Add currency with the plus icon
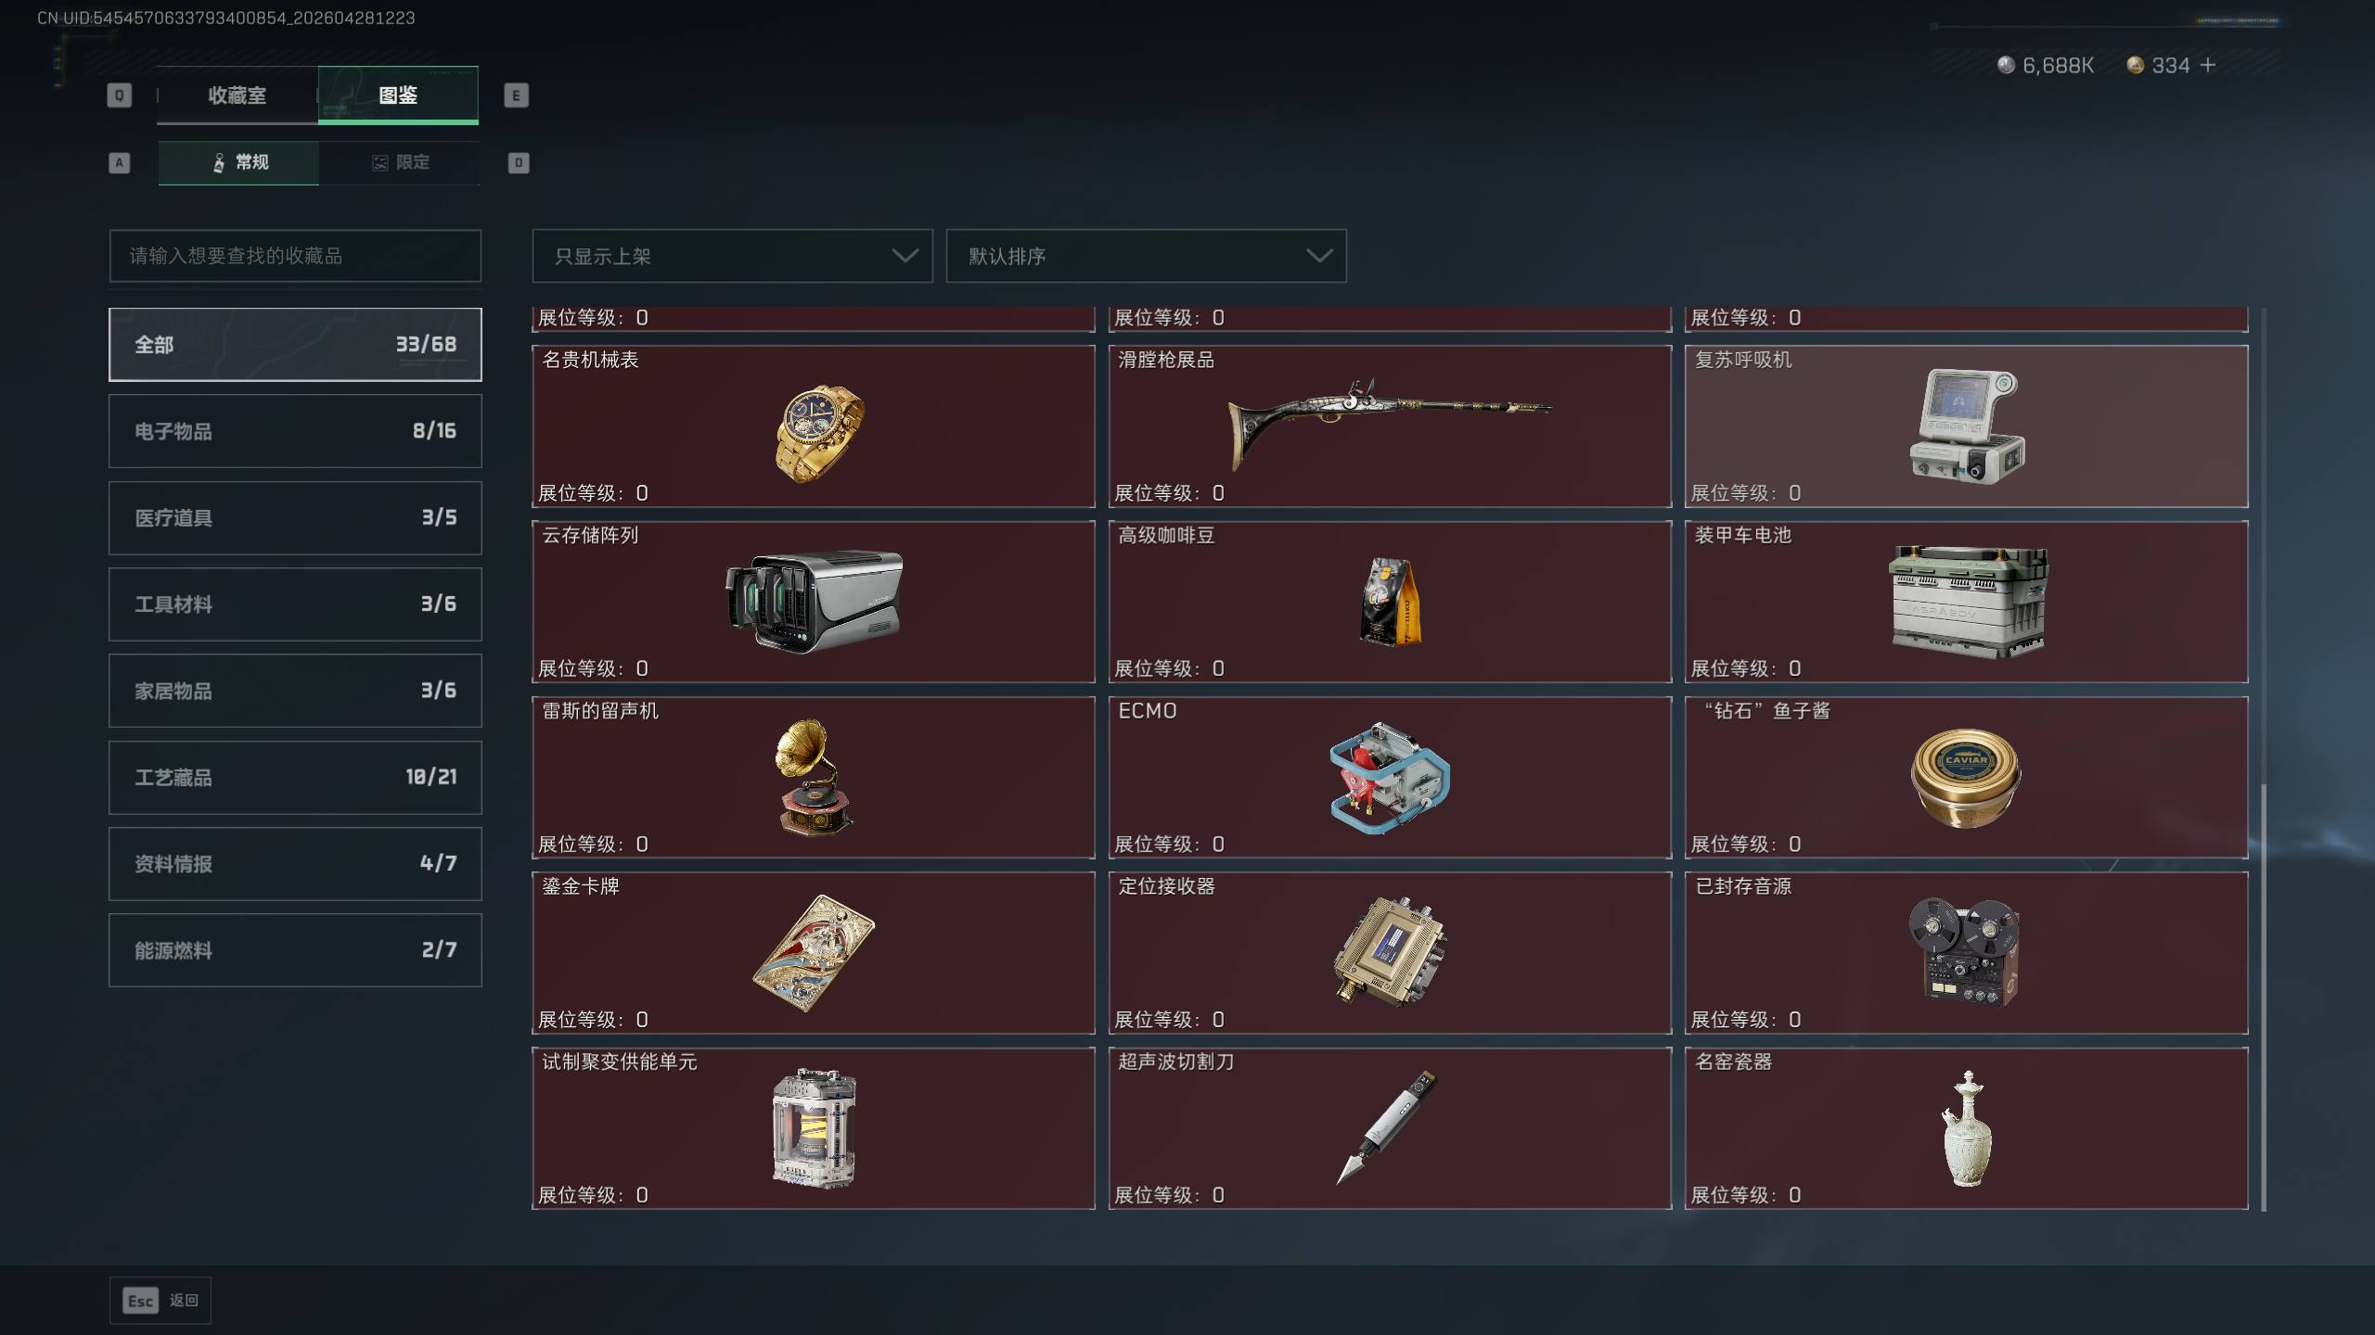The width and height of the screenshot is (2375, 1335). pos(2208,65)
